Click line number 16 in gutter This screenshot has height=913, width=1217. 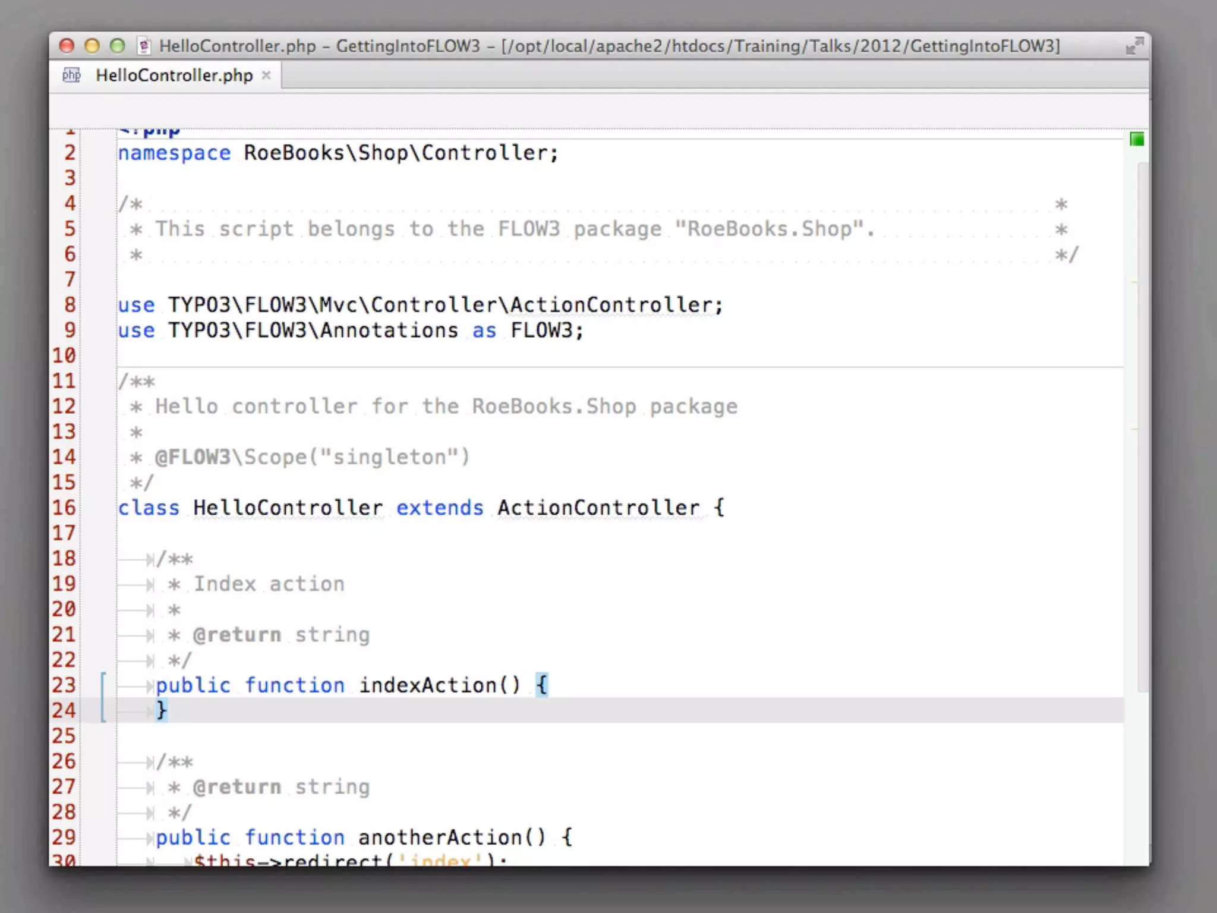point(64,508)
